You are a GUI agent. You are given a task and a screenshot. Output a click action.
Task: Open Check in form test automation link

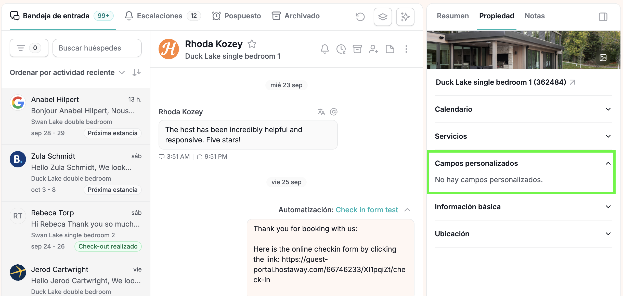tap(367, 210)
